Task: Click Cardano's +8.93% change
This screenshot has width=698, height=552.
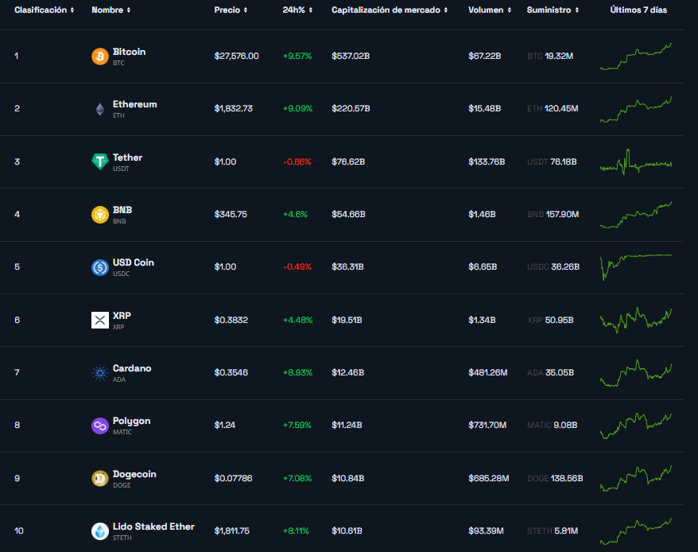Action: (298, 372)
